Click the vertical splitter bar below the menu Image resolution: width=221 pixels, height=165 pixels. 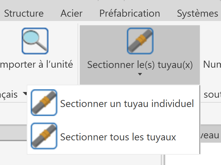tap(163, 160)
